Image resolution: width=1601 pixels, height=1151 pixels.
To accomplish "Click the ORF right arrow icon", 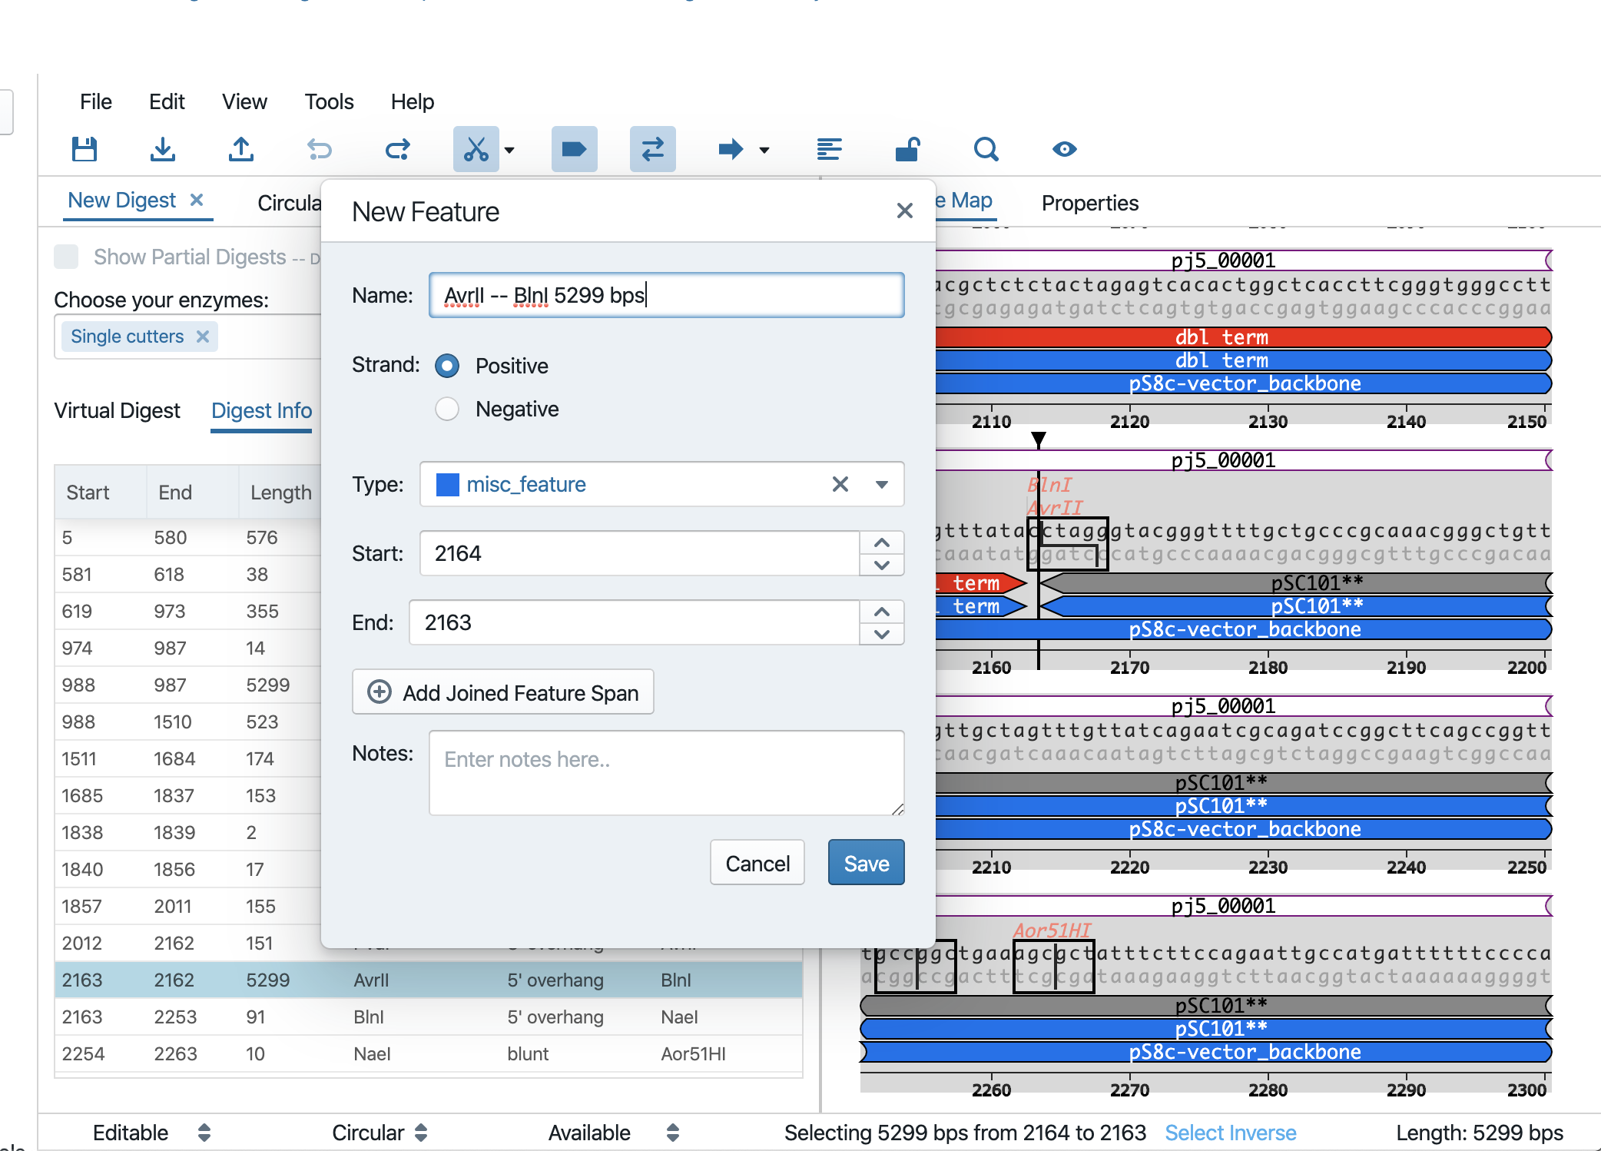I will 731,149.
